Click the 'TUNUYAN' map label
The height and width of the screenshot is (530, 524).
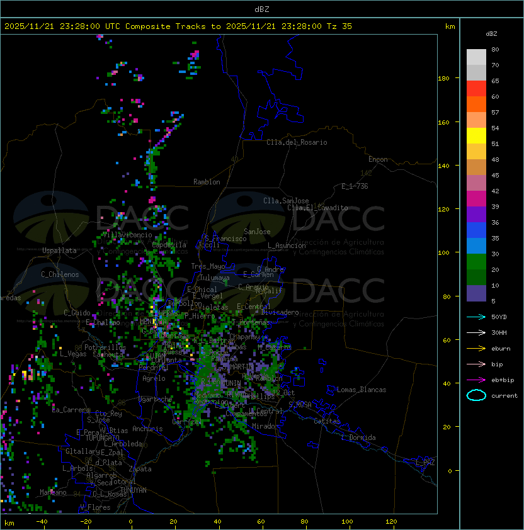[x=133, y=490]
